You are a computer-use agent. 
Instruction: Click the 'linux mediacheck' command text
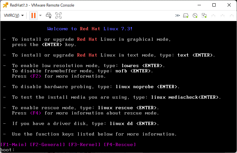click(174, 97)
